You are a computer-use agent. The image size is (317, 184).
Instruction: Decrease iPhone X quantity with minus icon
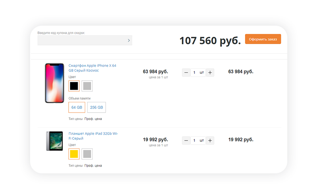tap(186, 73)
